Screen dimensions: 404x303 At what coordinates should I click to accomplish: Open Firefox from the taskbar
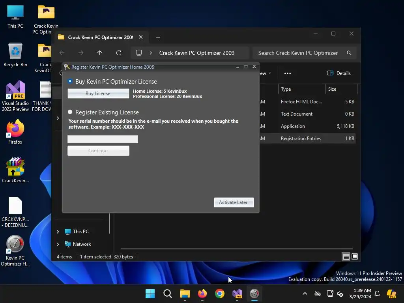coord(202,294)
